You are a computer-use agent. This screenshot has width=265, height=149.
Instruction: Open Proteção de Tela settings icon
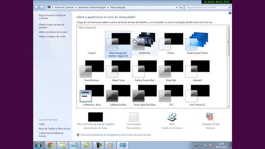[x=210, y=117]
